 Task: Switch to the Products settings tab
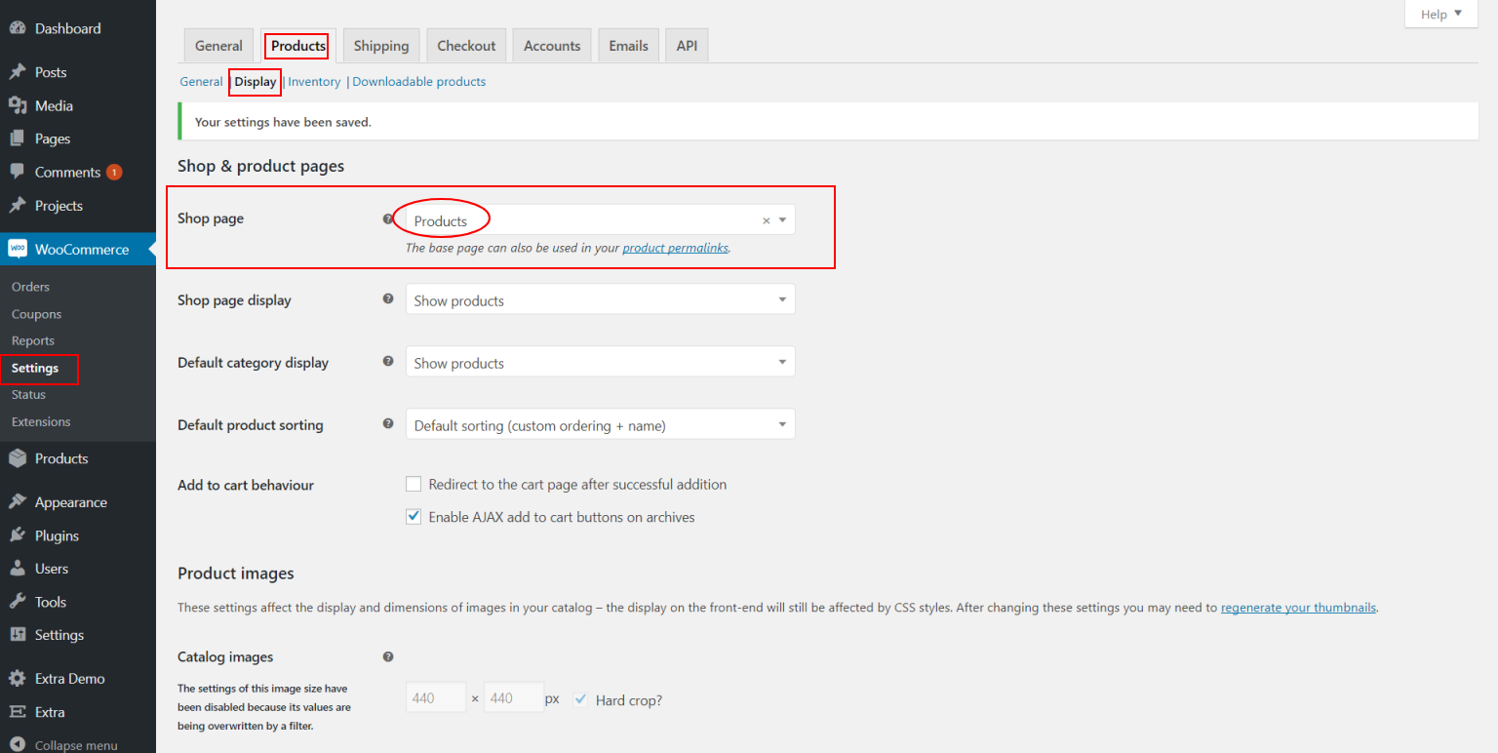[x=298, y=46]
